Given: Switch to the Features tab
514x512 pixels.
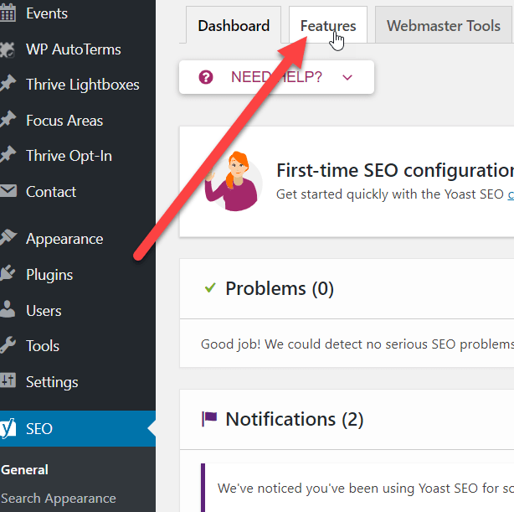Looking at the screenshot, I should [x=327, y=26].
